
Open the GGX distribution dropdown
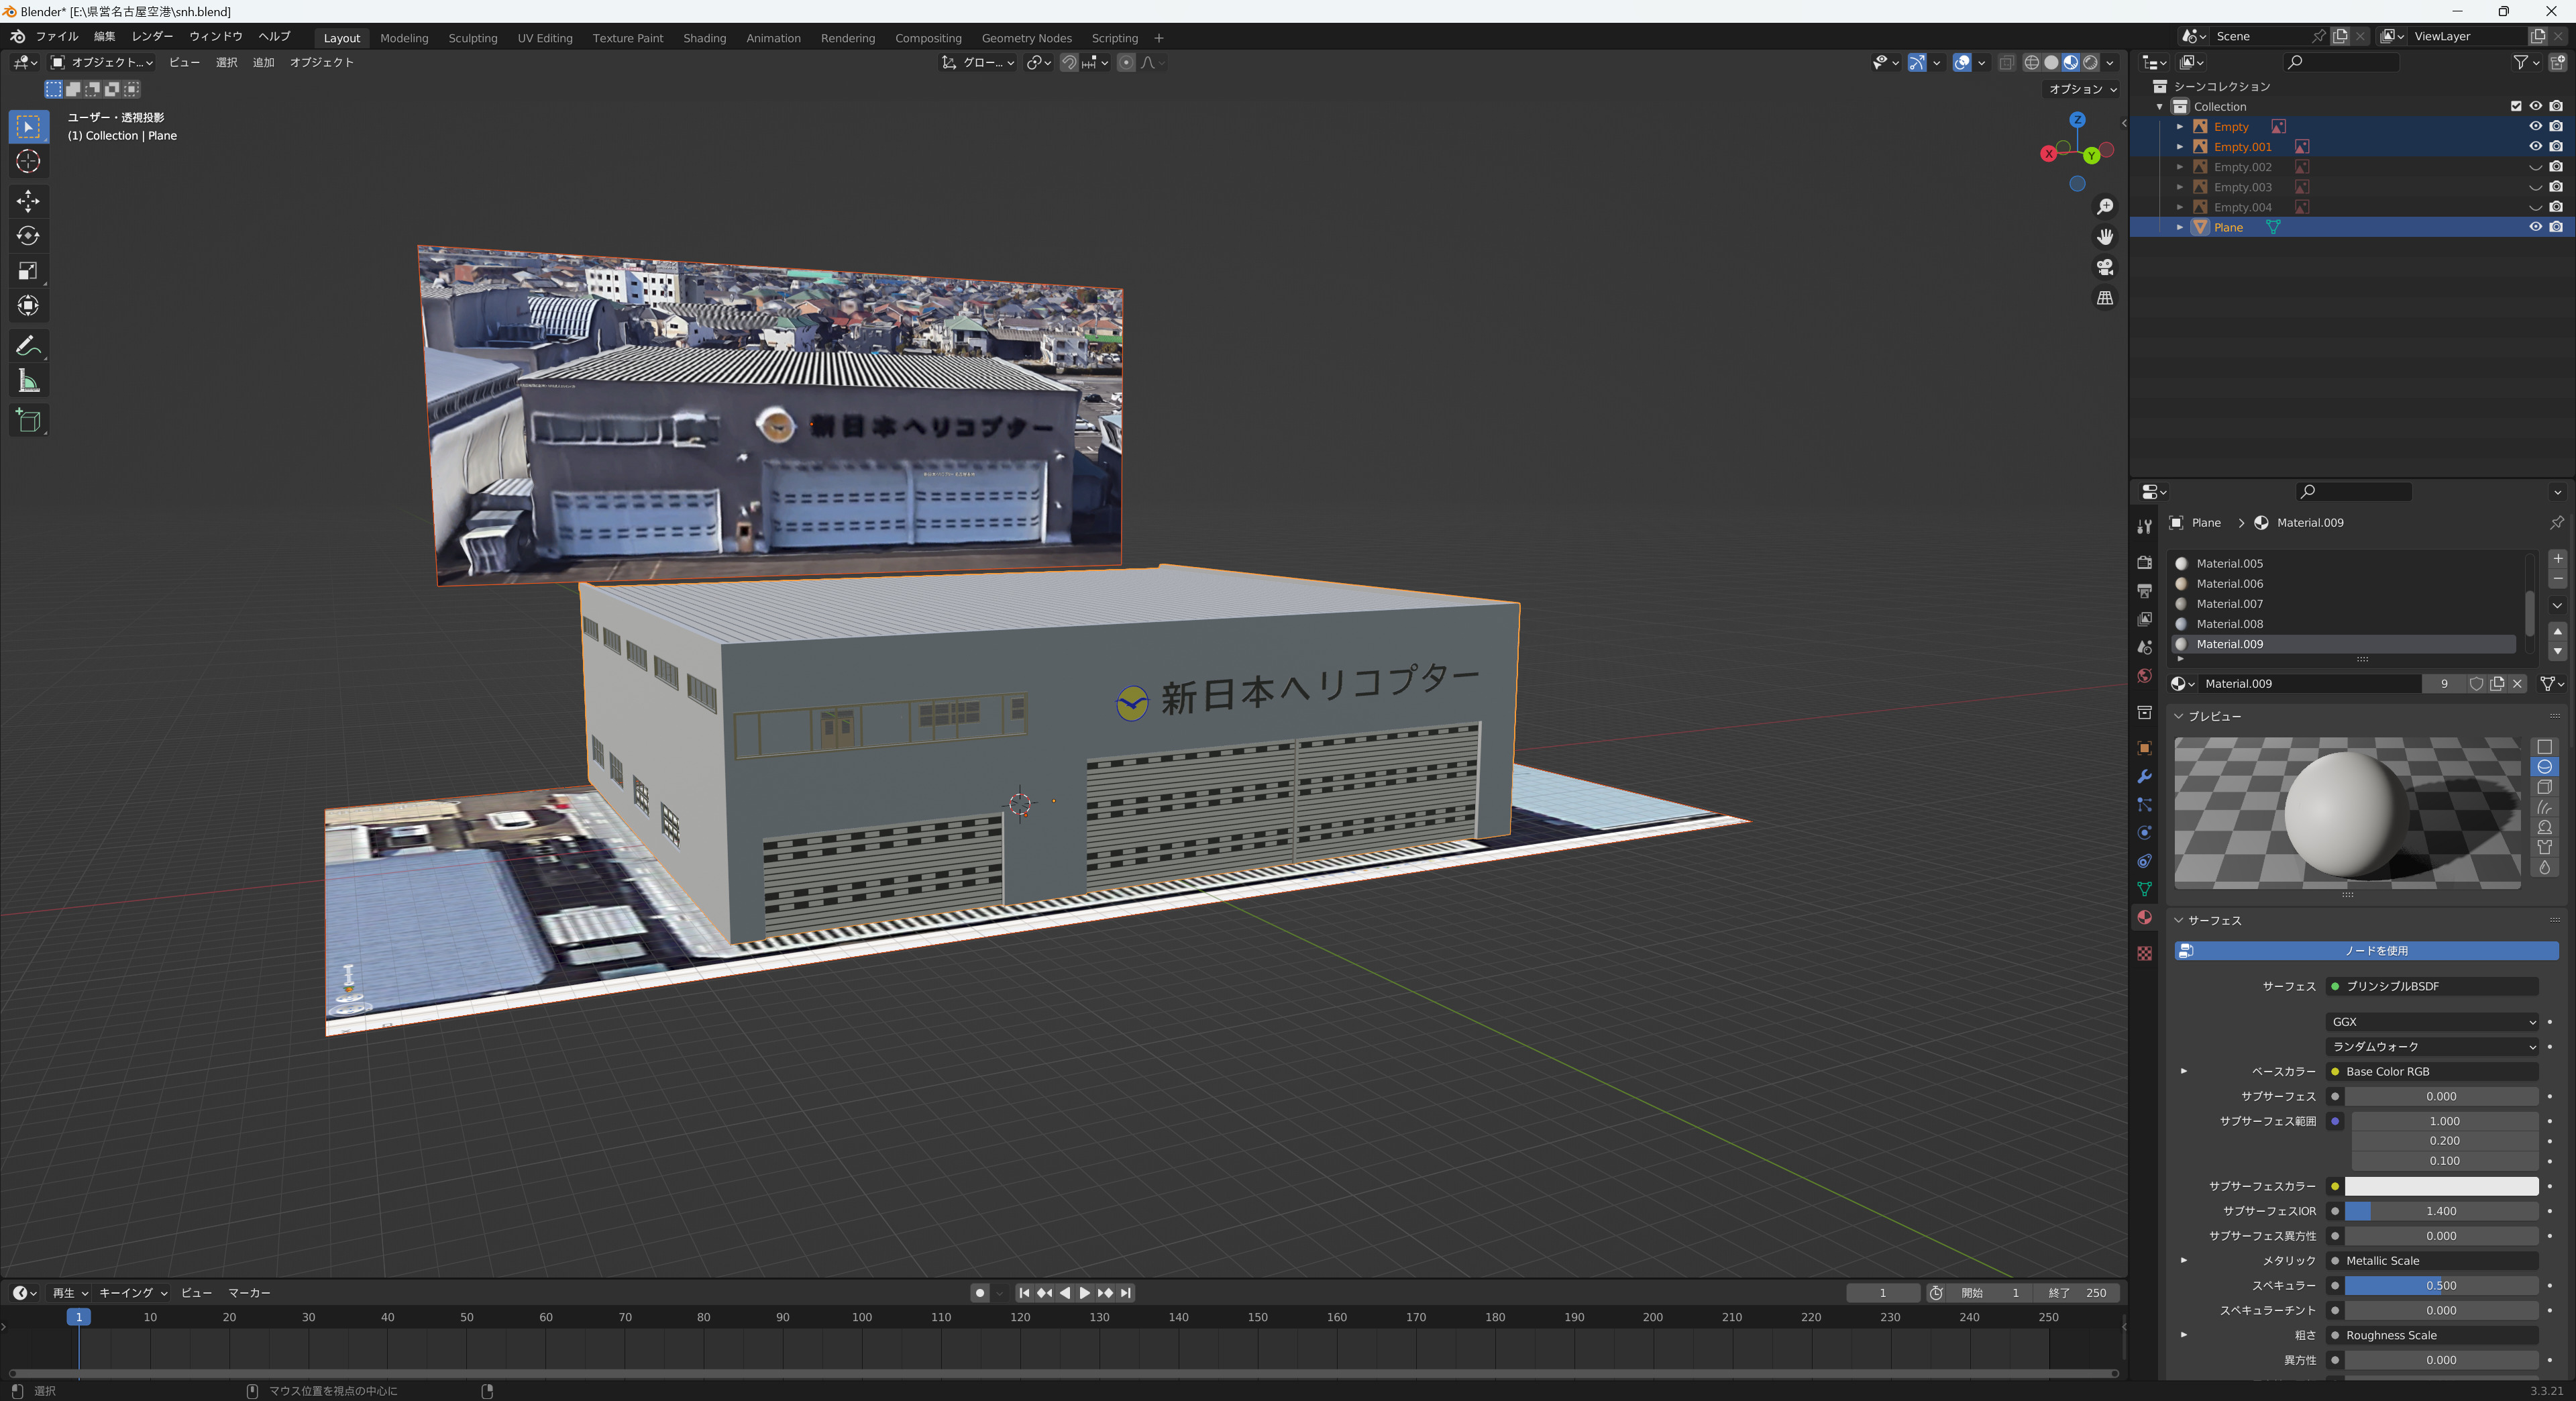coord(2432,1022)
